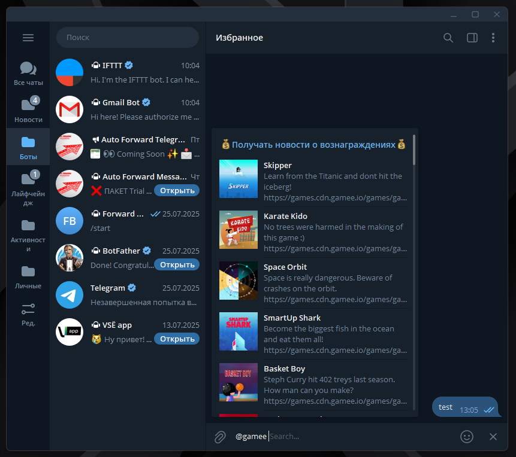Open the Личные folder
The height and width of the screenshot is (457, 516).
coord(28,277)
